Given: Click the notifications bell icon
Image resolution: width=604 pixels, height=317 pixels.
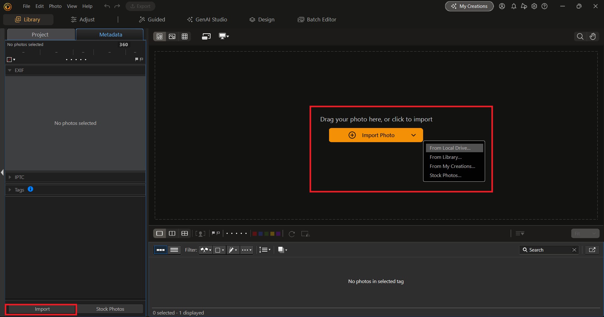Looking at the screenshot, I should point(514,6).
